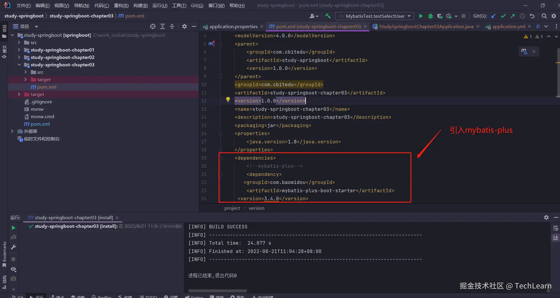Close the pom.xml editor tab
This screenshot has height=298, width=560.
pos(365,26)
